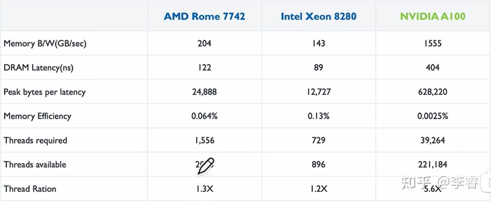The height and width of the screenshot is (202, 491).
Task: Click the 221,184 threads available cell
Action: [433, 164]
